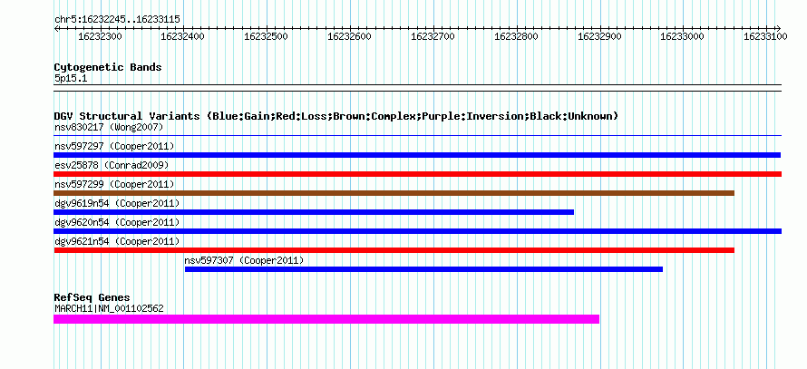
Task: Open nsv597307 (Cooper2011) variant label
Action: [244, 260]
